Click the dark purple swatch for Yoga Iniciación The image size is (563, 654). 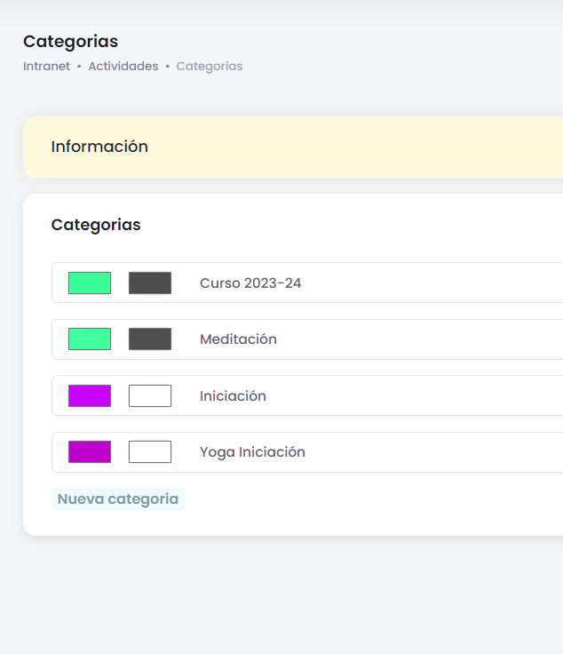click(x=90, y=451)
